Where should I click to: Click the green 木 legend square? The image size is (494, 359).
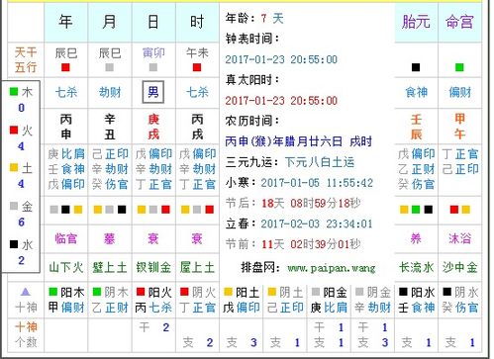[14, 91]
